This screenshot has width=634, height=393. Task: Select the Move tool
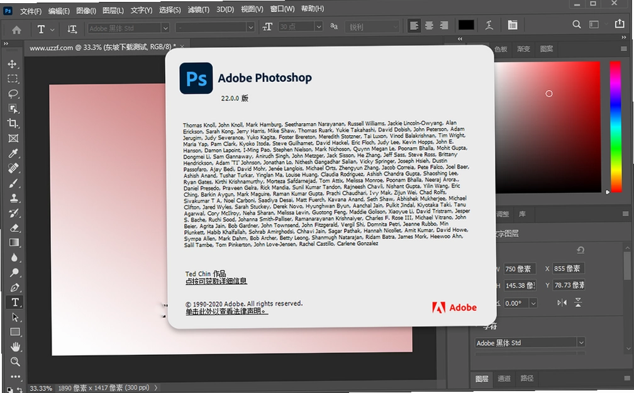pyautogui.click(x=13, y=64)
